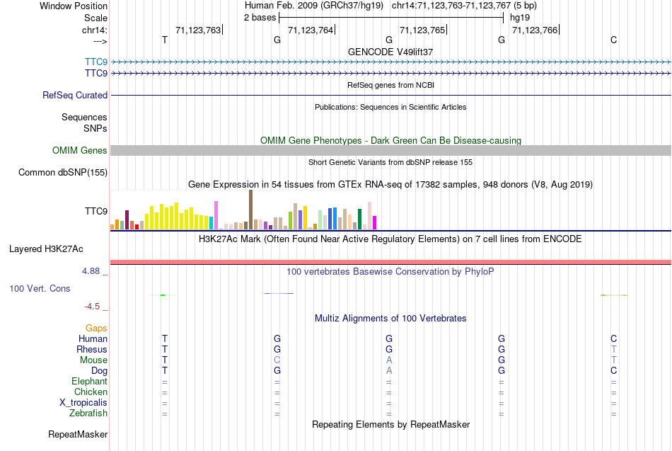Click the light-blue TTC9 intron arrow line
Viewport: 672px width, 451px height.
click(x=391, y=62)
